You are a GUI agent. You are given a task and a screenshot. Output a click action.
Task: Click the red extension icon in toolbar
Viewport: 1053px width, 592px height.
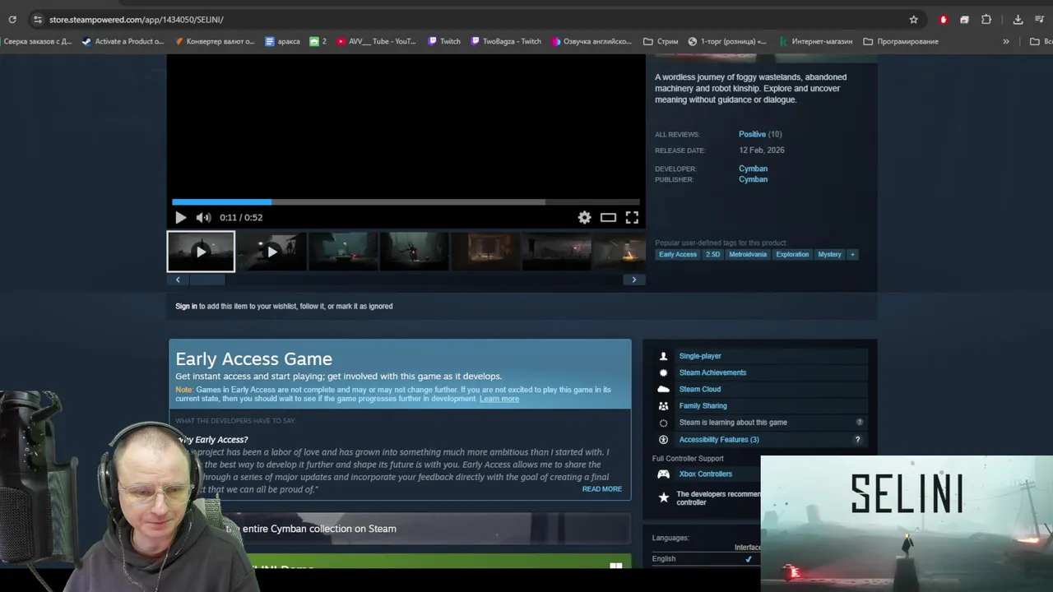tap(944, 19)
